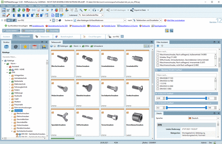The height and width of the screenshot is (144, 222).
Task: Open the Sprache Deutsch dropdown
Action: tap(204, 118)
